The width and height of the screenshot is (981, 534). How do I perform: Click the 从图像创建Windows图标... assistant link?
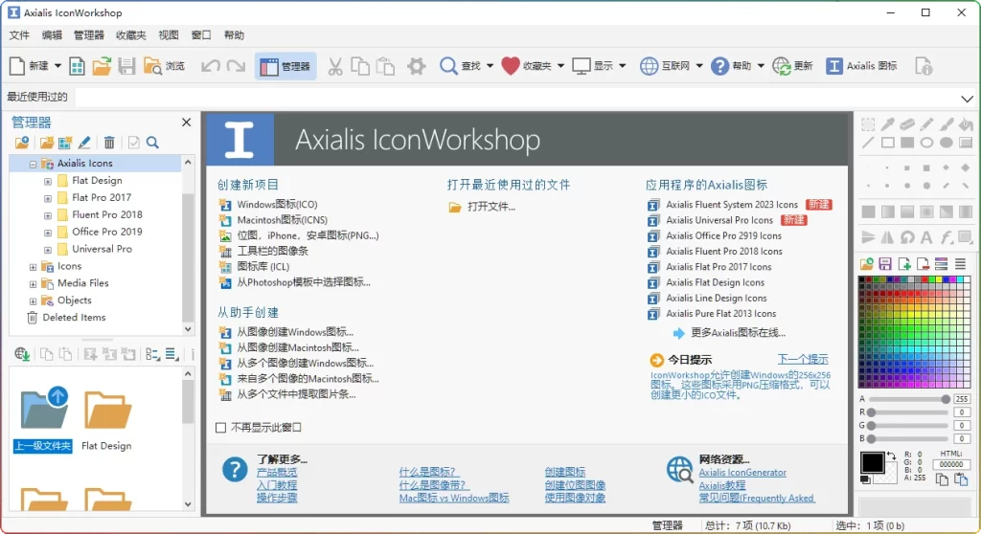pyautogui.click(x=295, y=332)
